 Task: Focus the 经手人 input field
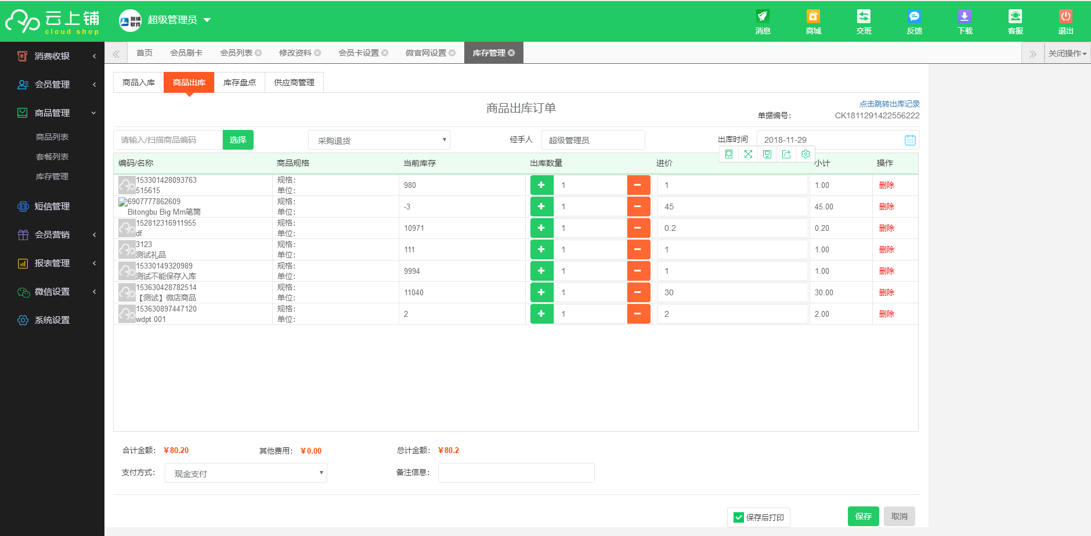[x=593, y=140]
